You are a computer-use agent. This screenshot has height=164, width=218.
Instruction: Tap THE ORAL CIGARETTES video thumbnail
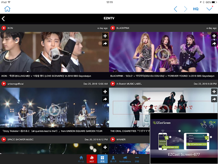coord(163,107)
